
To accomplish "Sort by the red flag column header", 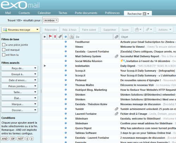I will [x=50, y=37].
